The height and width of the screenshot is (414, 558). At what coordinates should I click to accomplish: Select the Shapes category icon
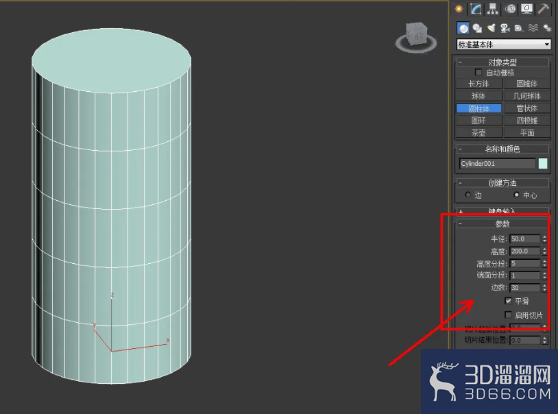pyautogui.click(x=477, y=28)
